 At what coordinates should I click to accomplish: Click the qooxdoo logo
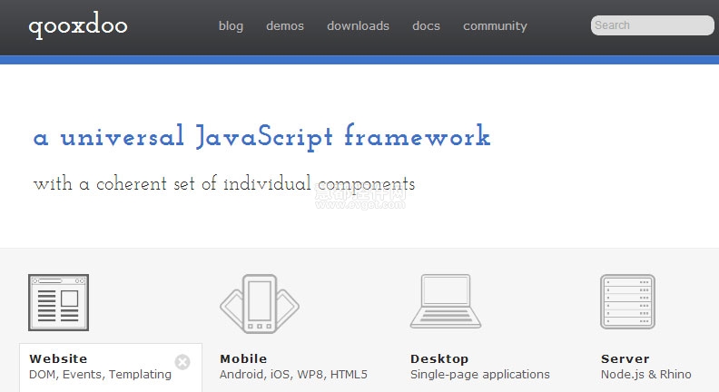click(78, 25)
